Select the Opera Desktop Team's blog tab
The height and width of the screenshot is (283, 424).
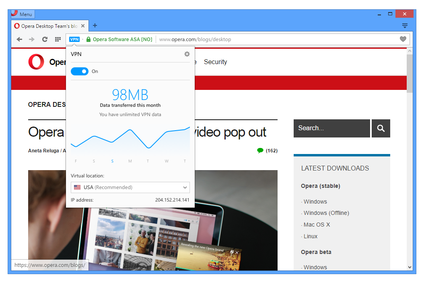tap(46, 25)
